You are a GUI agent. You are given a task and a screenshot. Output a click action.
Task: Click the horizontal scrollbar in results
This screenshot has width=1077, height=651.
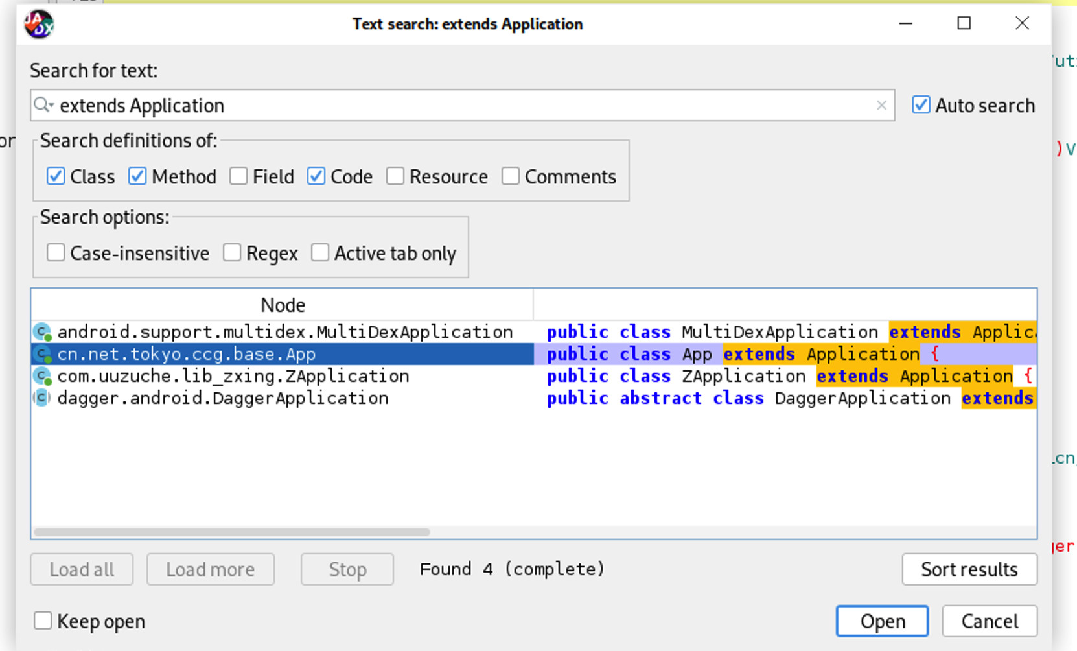click(232, 532)
